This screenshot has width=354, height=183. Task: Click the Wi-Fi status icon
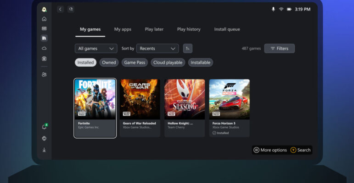click(281, 9)
